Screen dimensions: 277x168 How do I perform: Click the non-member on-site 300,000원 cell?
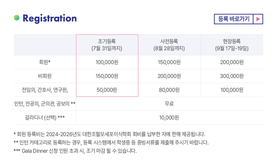click(232, 76)
